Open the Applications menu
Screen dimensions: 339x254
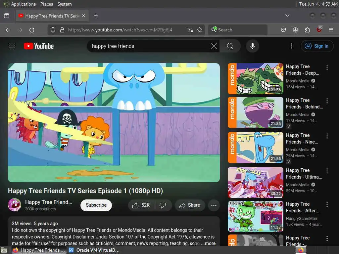click(x=24, y=4)
